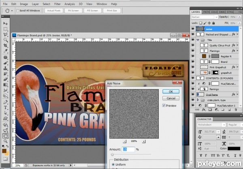The height and width of the screenshot is (169, 243).
Task: Select the Pen tool
Action: pos(5,102)
